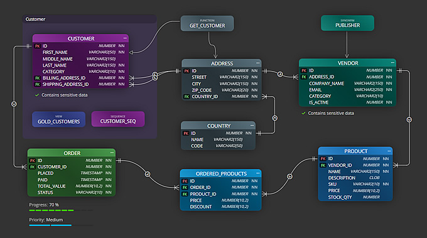Click the PK icon of ADDRESS ID
This screenshot has height=238, width=427.
pyautogui.click(x=186, y=71)
